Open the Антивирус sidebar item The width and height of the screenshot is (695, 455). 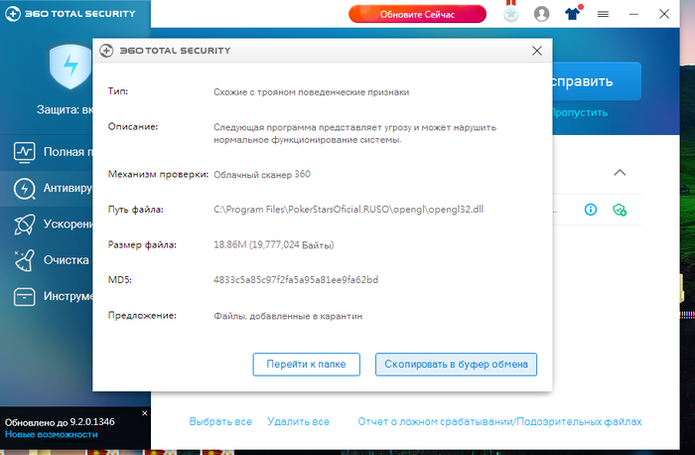coord(47,189)
